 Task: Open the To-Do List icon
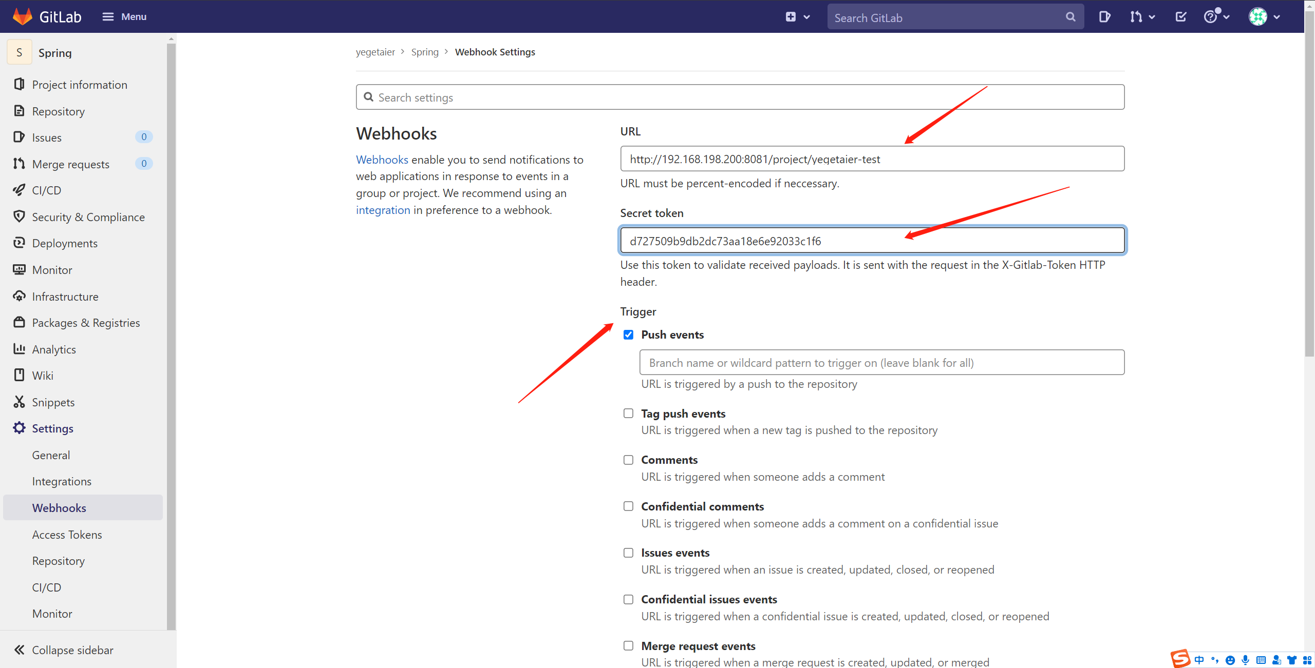point(1181,17)
